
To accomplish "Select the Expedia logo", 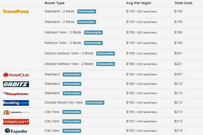I will coord(16,131).
